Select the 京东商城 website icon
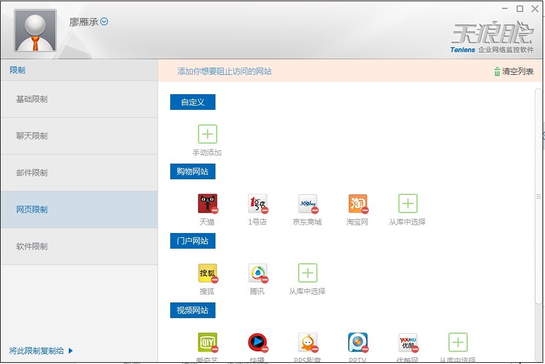The width and height of the screenshot is (545, 364). point(308,203)
